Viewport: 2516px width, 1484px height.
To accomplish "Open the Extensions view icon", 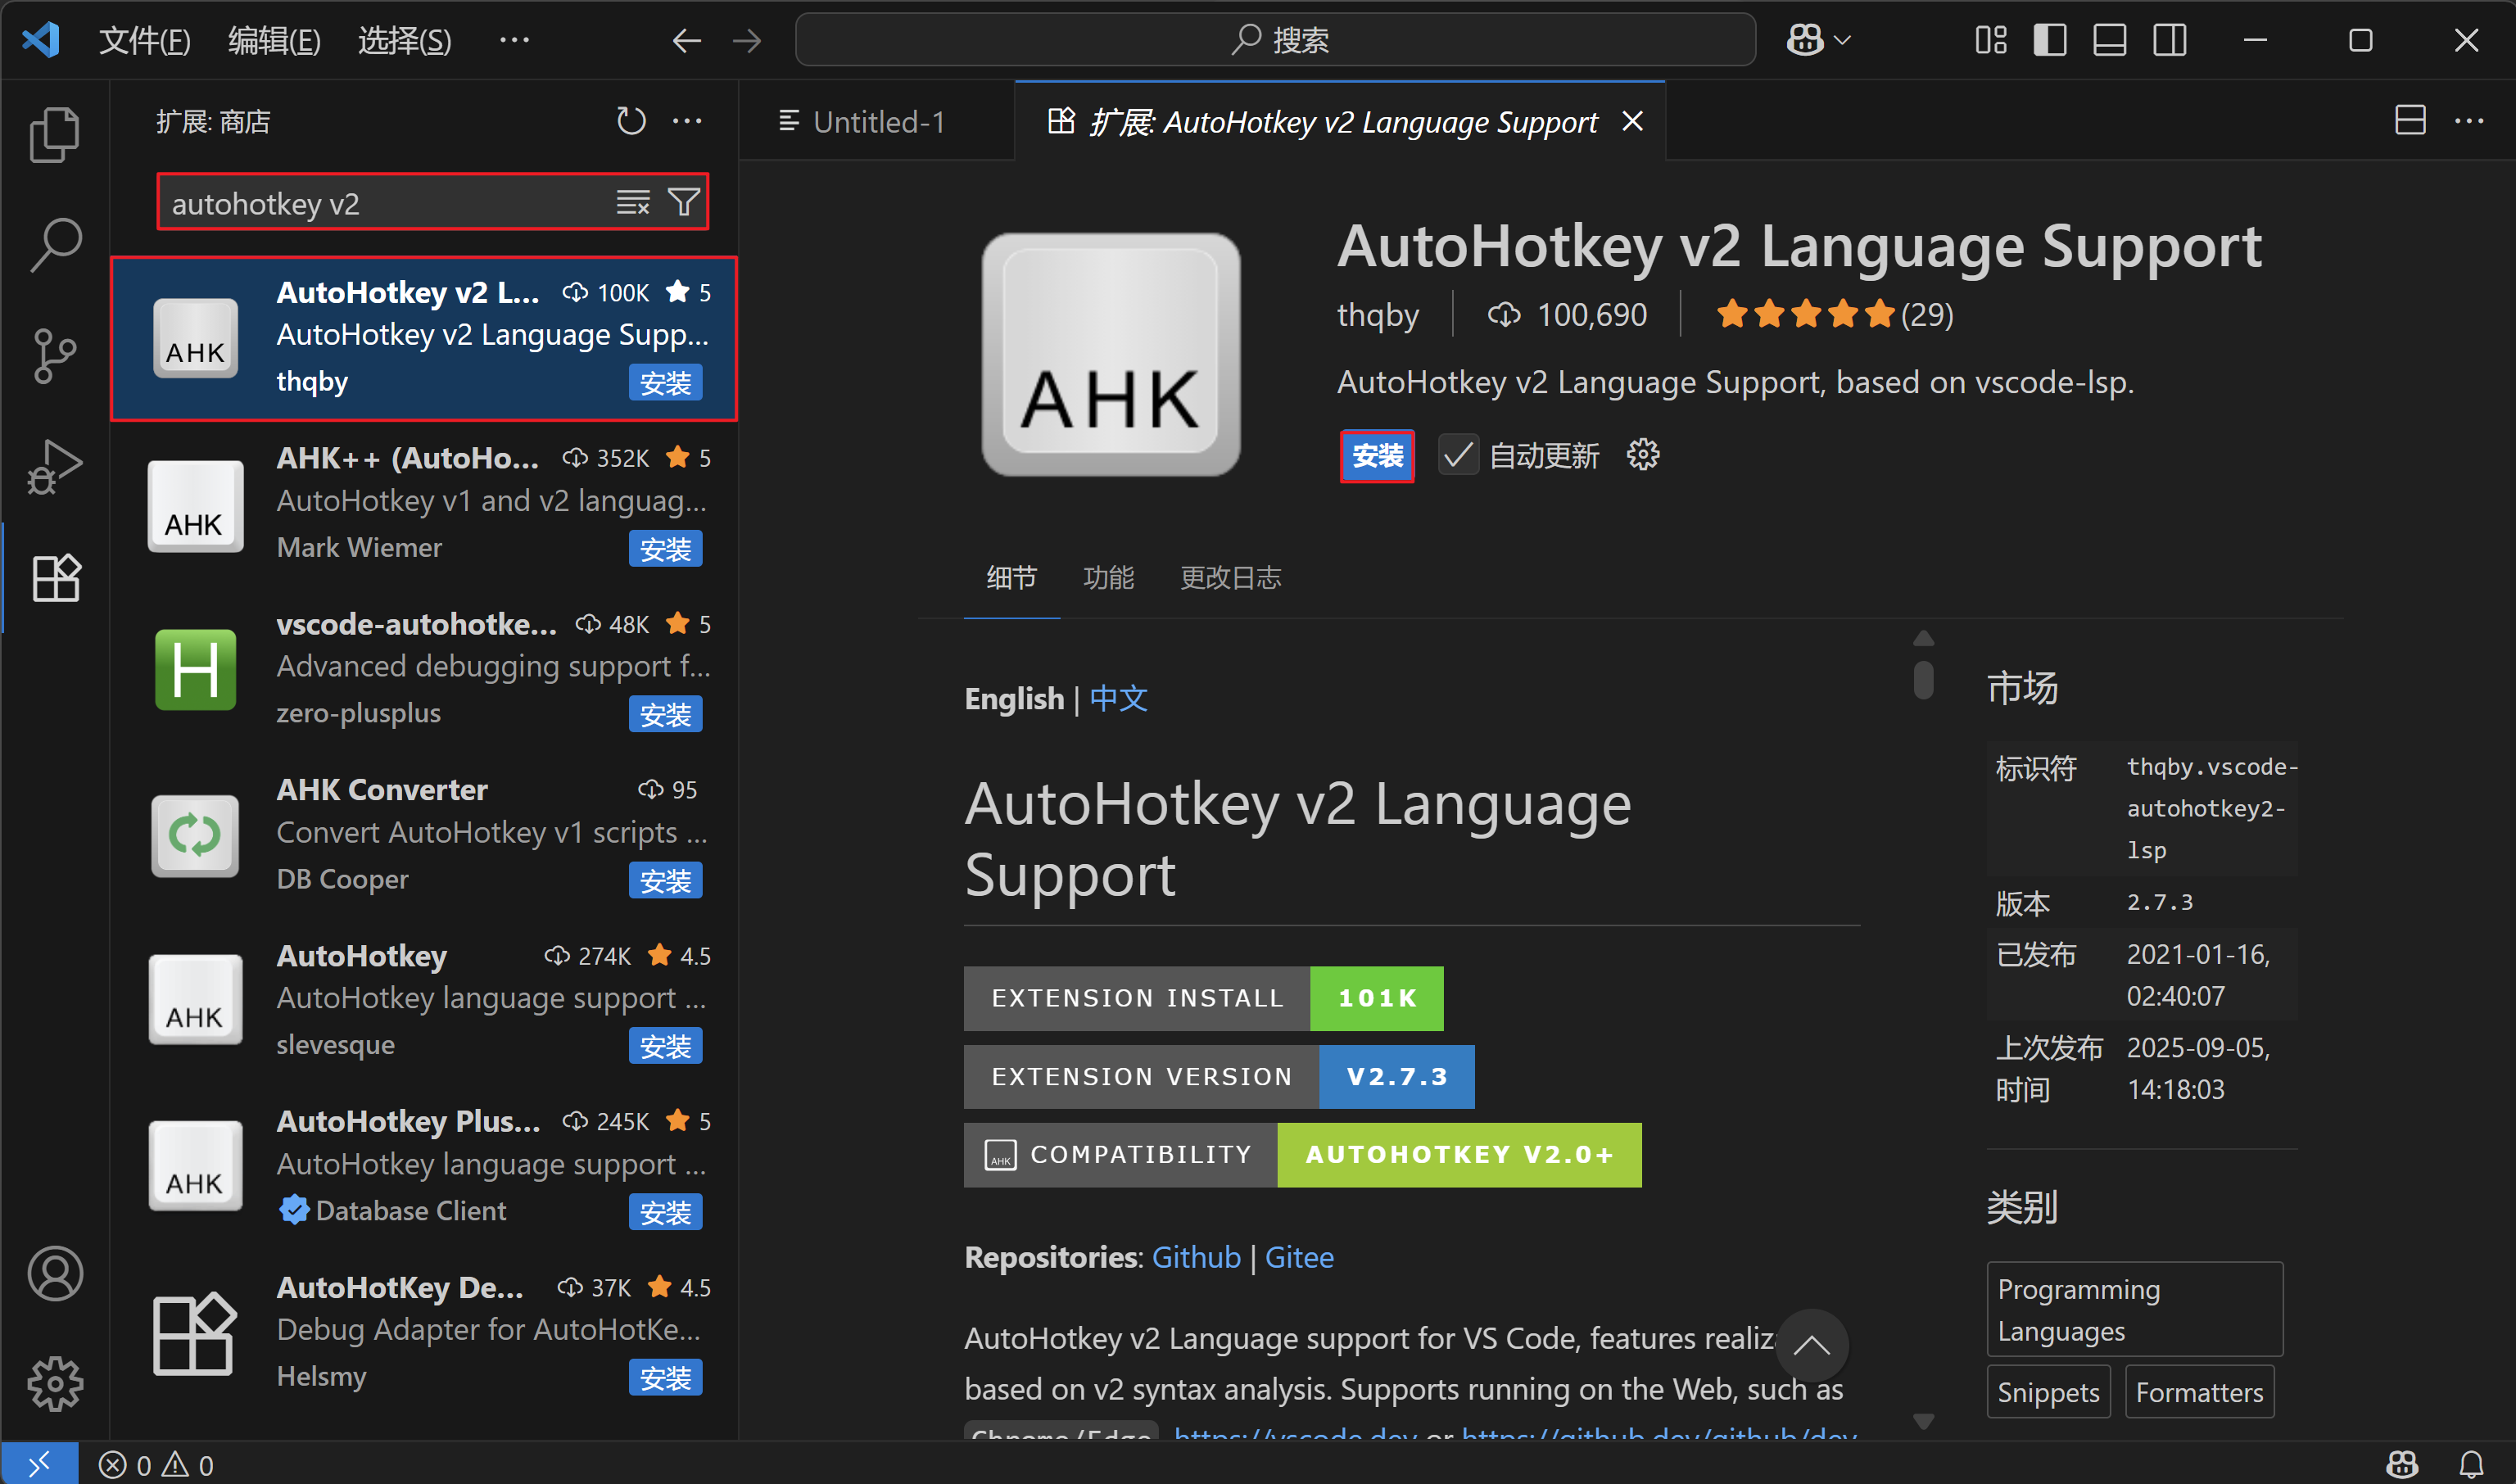I will [x=55, y=577].
